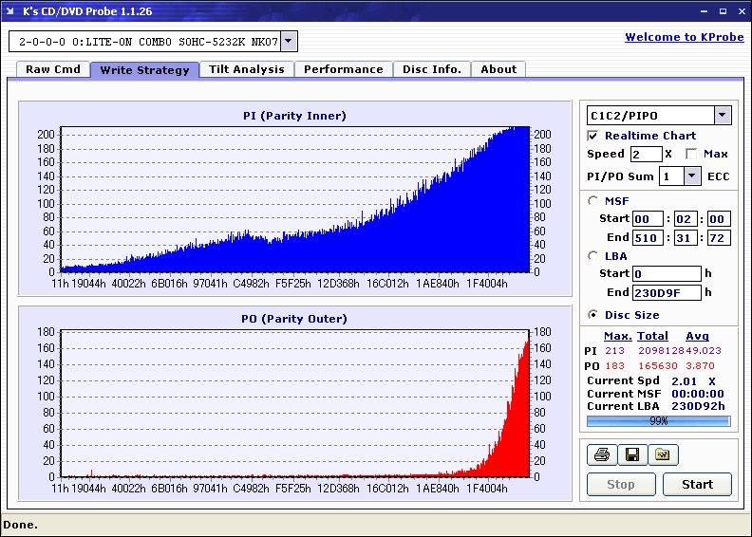The width and height of the screenshot is (752, 537).
Task: Click the PO (Parity Outer) chart title
Action: (294, 319)
